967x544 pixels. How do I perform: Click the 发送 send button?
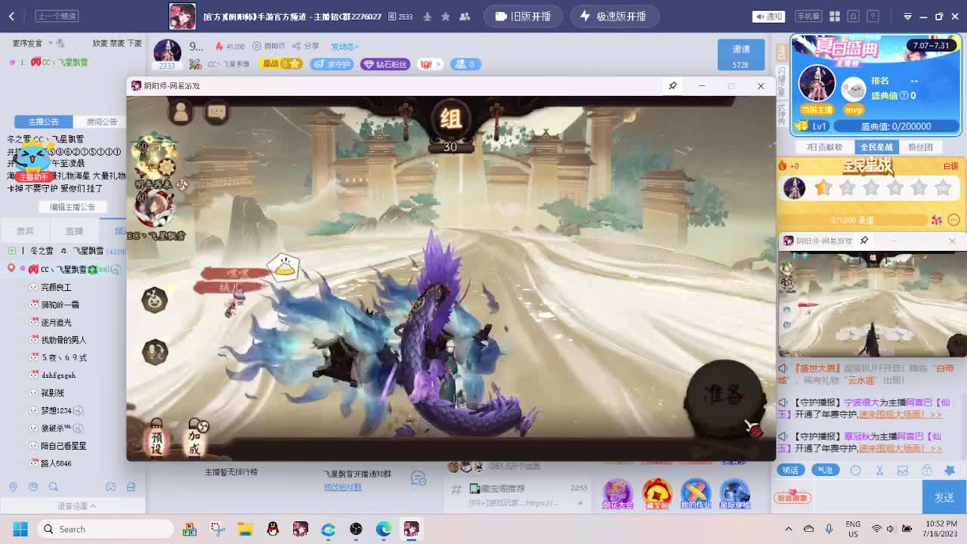point(943,496)
